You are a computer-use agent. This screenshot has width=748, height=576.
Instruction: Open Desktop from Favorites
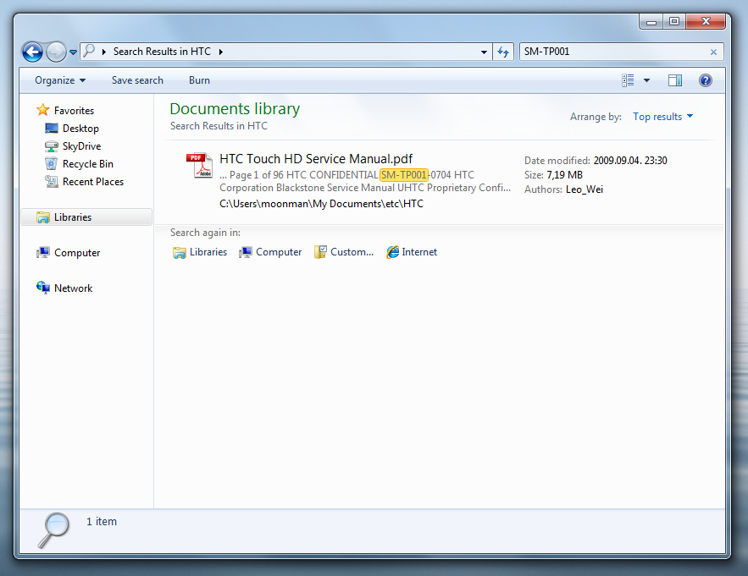(x=80, y=129)
